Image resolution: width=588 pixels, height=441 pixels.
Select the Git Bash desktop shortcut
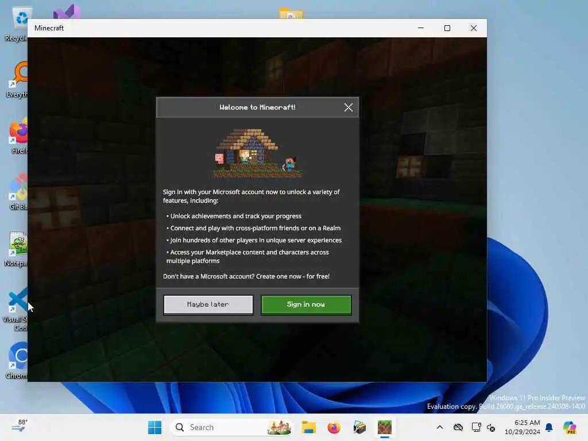pyautogui.click(x=17, y=192)
